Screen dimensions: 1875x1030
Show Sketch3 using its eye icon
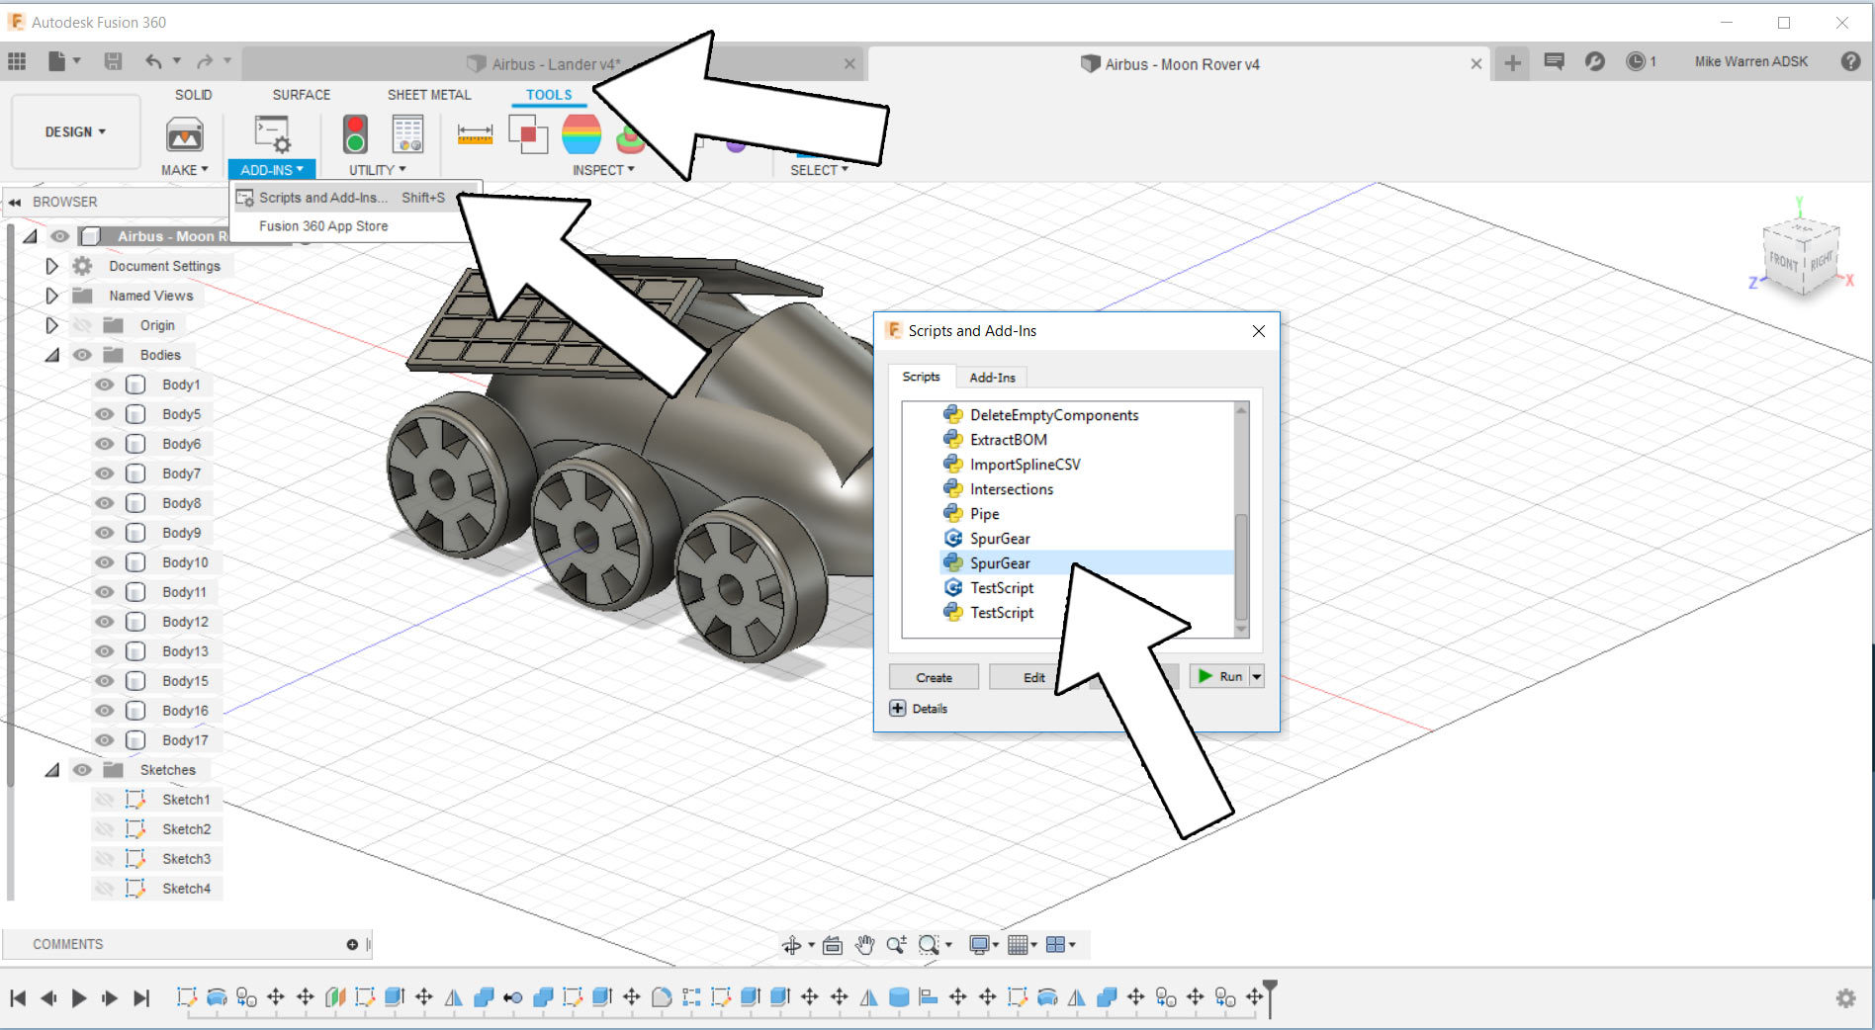click(x=104, y=859)
